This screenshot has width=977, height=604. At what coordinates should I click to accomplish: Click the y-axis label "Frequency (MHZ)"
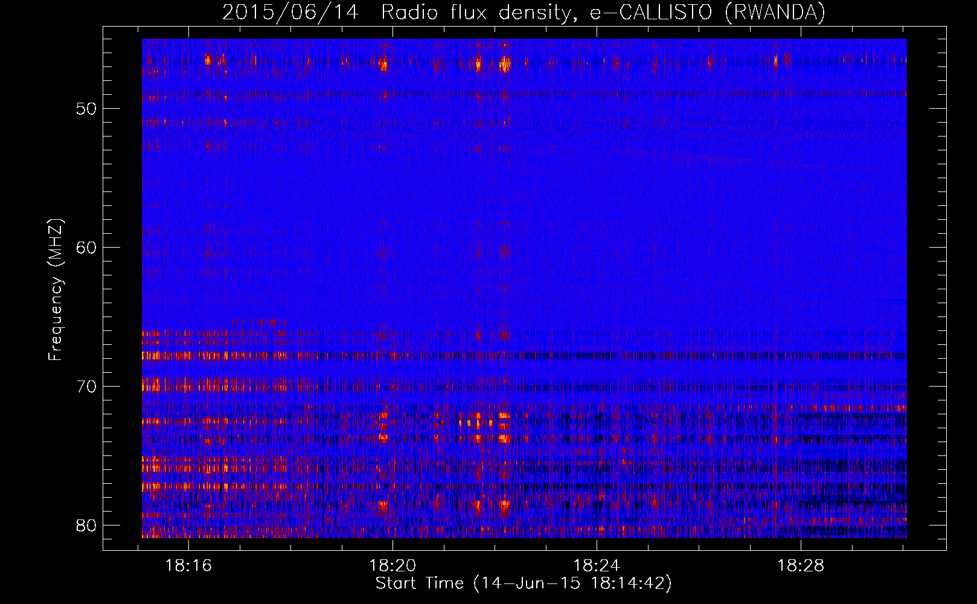pyautogui.click(x=56, y=290)
